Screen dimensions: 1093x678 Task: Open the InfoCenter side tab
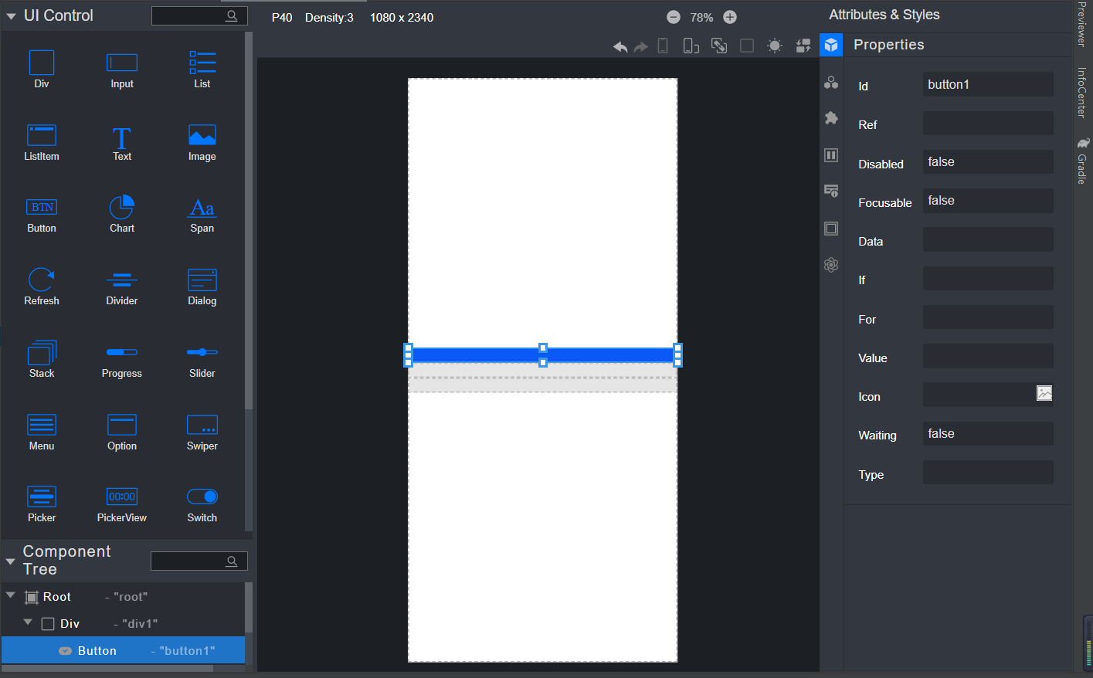[x=1081, y=93]
